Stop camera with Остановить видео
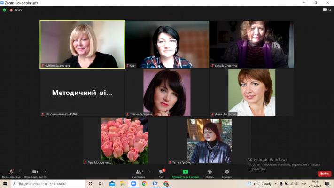 pyautogui.click(x=34, y=173)
